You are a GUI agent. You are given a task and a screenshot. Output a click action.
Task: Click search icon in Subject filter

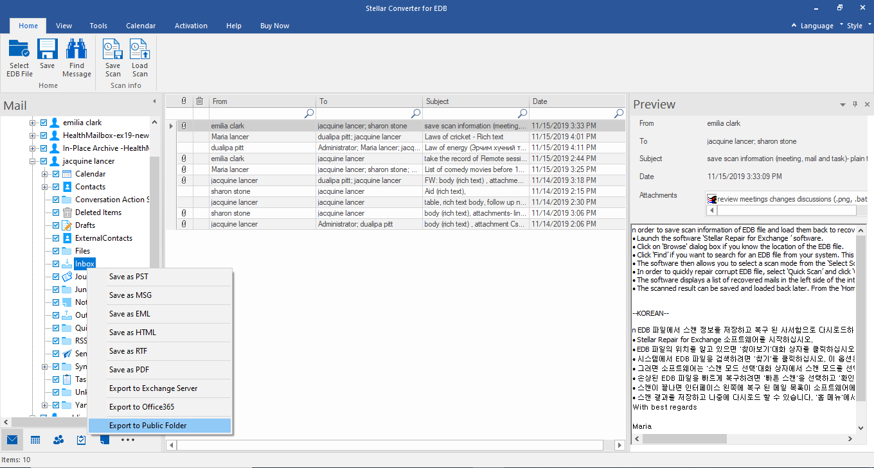(x=522, y=113)
